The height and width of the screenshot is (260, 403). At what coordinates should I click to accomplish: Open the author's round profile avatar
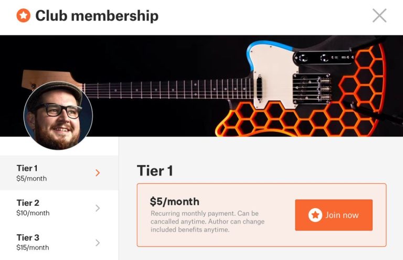(x=58, y=116)
